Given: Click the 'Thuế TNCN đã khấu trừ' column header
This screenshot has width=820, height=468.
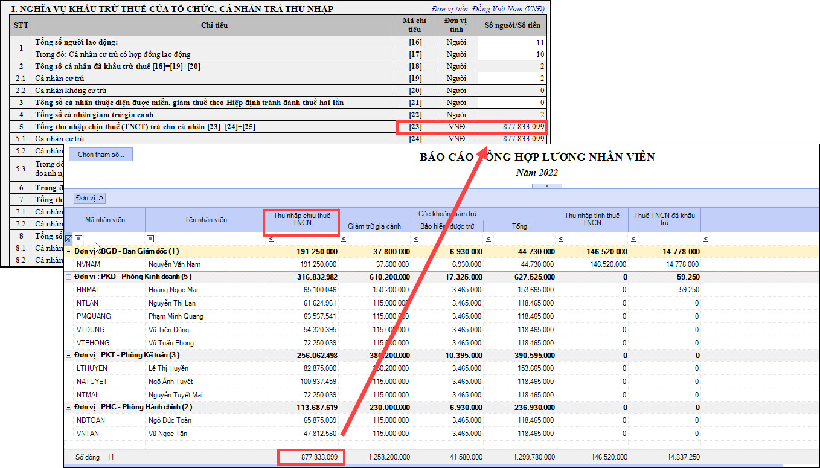Looking at the screenshot, I should tap(664, 219).
